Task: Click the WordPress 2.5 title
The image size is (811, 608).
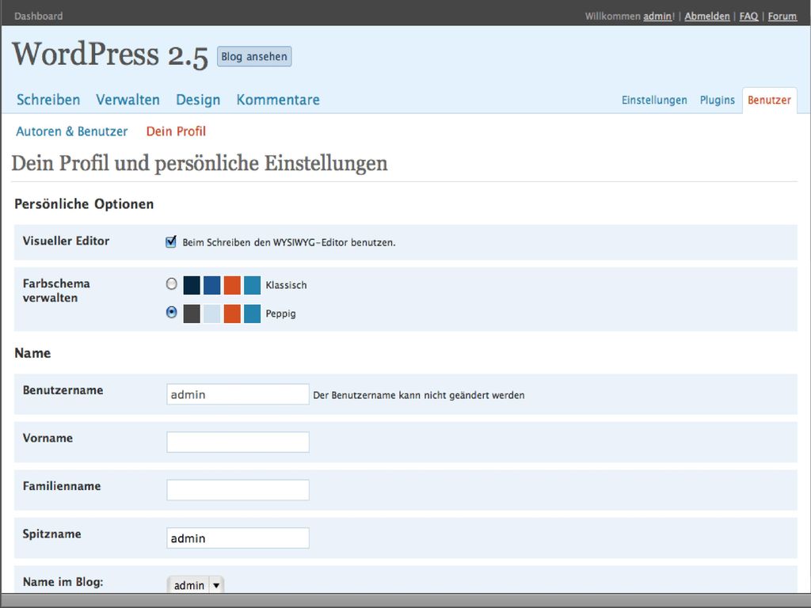Action: tap(109, 55)
